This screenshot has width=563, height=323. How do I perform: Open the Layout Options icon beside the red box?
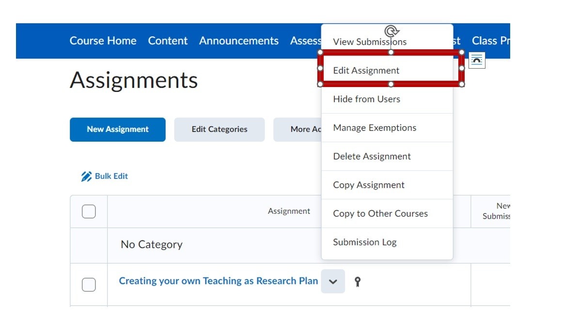[x=477, y=60]
